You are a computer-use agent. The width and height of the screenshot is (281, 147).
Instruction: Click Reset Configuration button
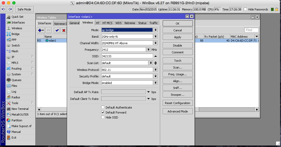(178, 103)
